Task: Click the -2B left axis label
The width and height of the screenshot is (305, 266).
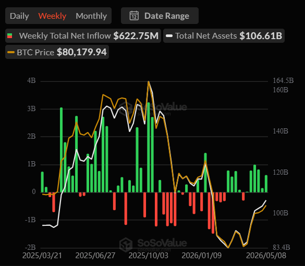Action: coord(30,247)
